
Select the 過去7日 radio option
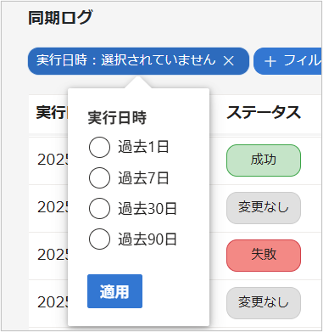point(99,178)
